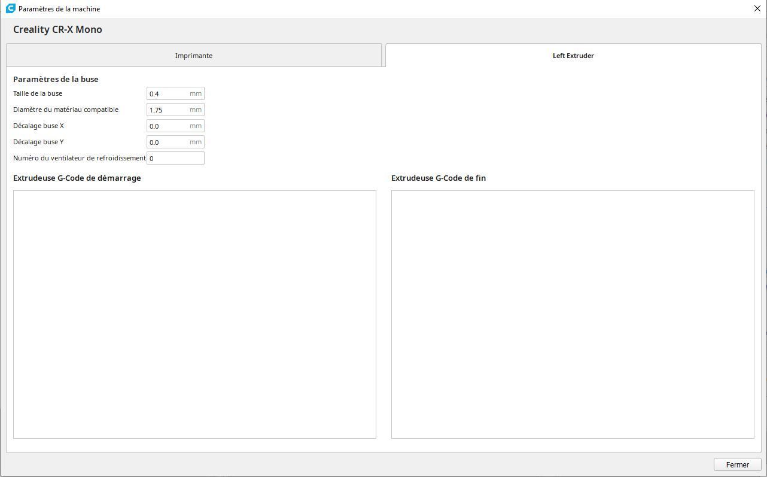Click the Cura app icon in title bar

pyautogui.click(x=10, y=8)
